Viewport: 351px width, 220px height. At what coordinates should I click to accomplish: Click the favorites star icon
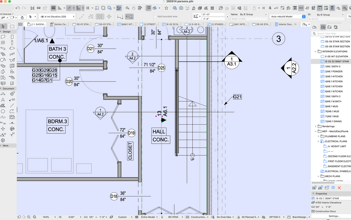coord(166,8)
